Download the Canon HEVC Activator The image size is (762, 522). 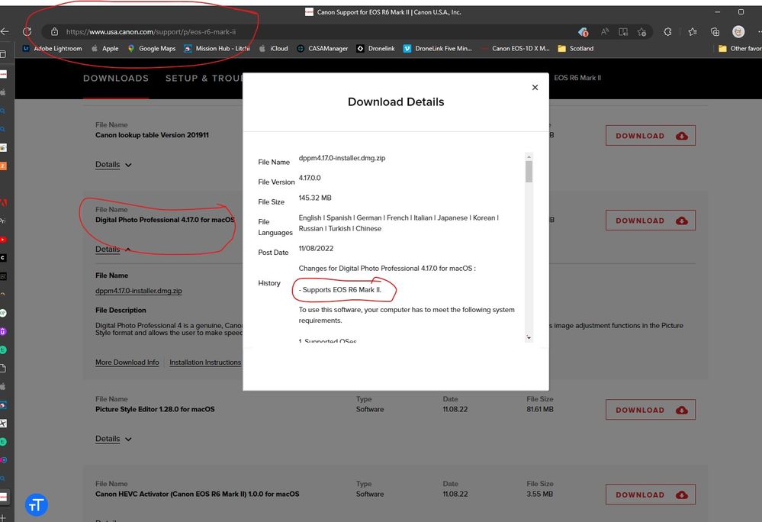(x=650, y=495)
